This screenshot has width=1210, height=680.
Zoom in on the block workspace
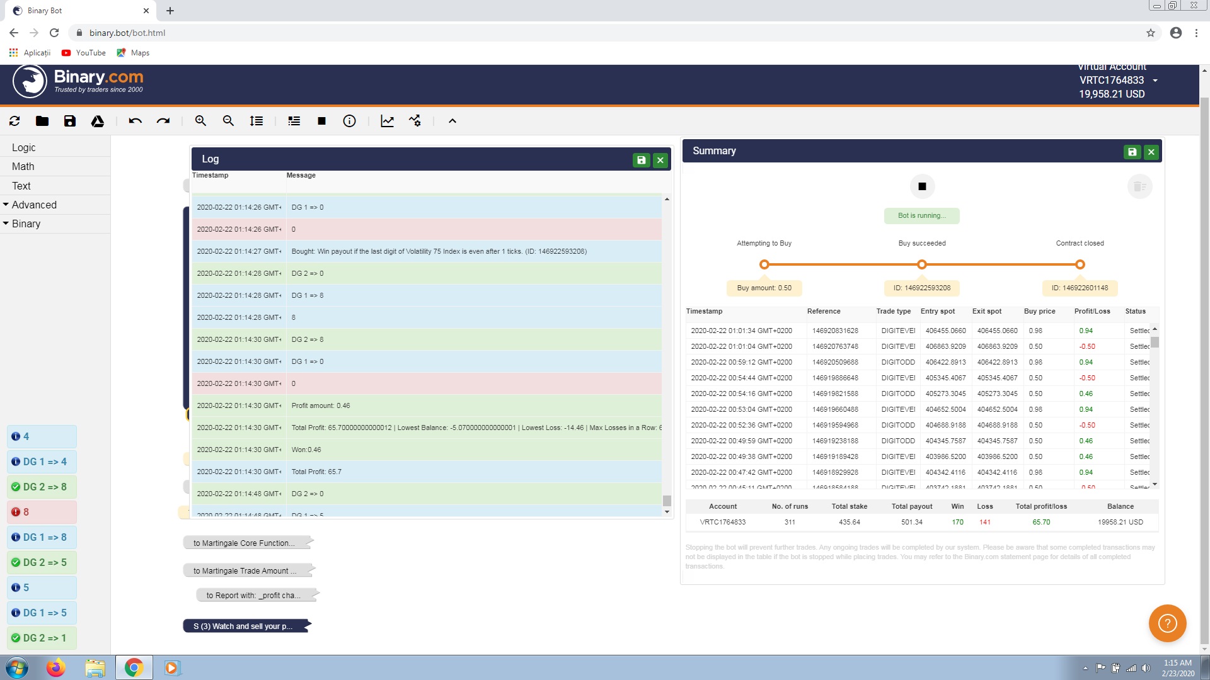coord(200,121)
